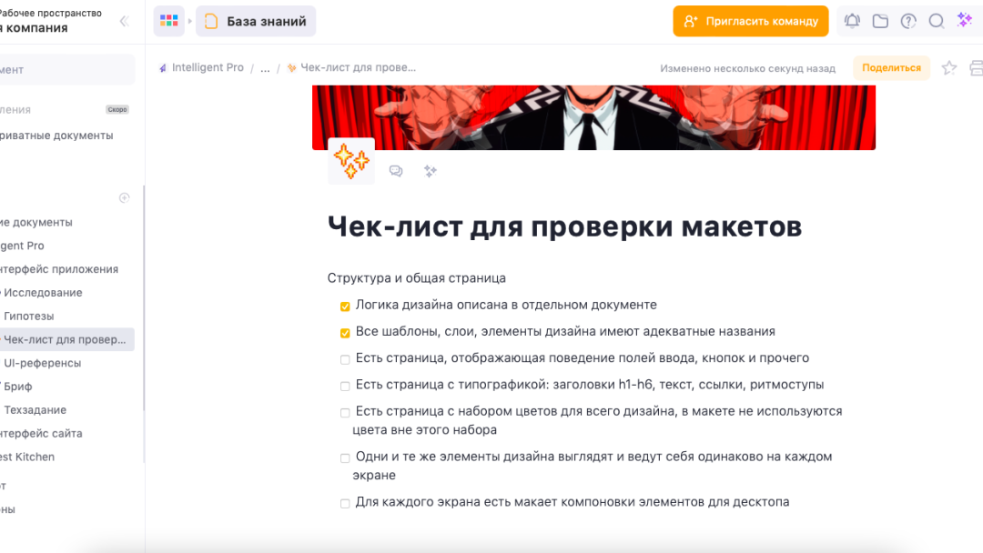Uncheck 'Логика дизайна описана в отдельном документе'
This screenshot has height=553, width=983.
[345, 307]
